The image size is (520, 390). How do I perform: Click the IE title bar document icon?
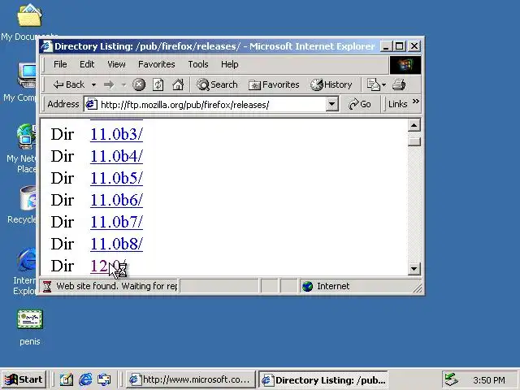47,46
